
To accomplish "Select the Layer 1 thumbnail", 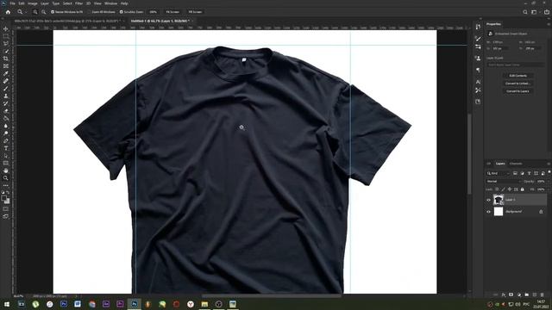I will [499, 200].
